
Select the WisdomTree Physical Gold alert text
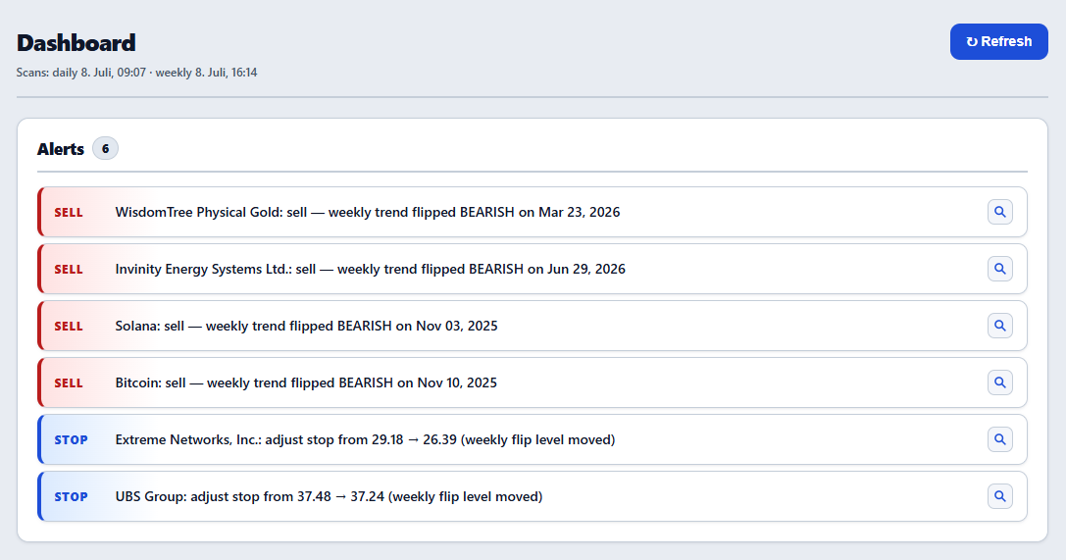coord(367,212)
